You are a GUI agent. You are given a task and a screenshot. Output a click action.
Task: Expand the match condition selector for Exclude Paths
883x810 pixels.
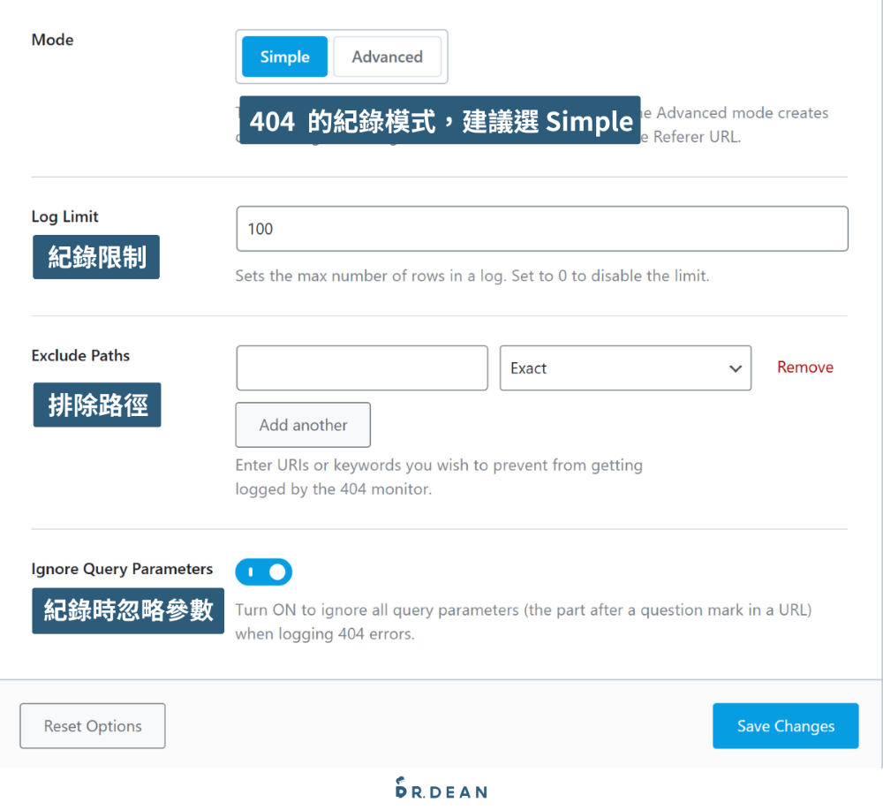pos(625,367)
